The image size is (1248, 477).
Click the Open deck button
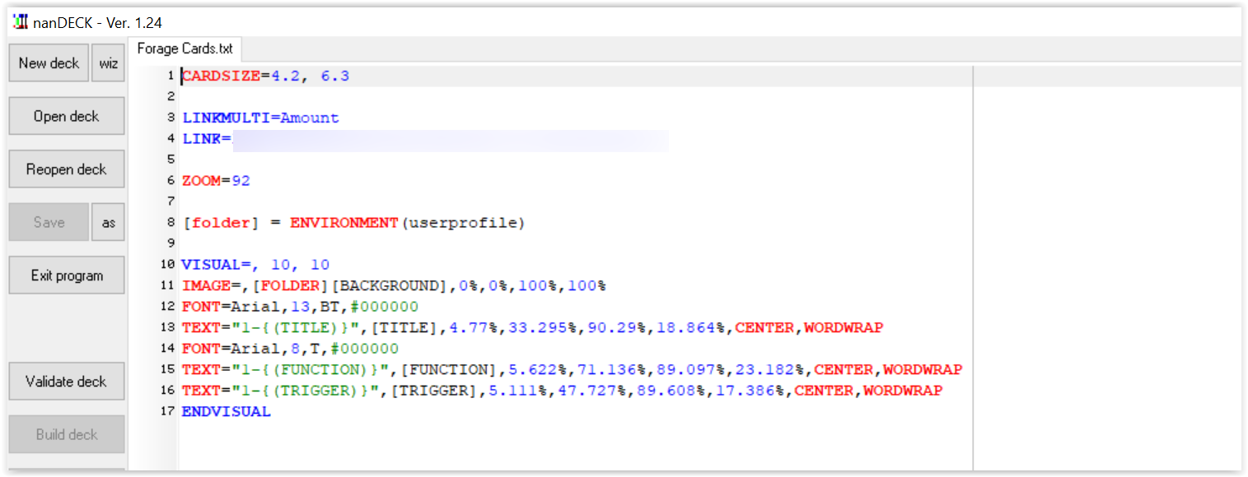pos(66,115)
